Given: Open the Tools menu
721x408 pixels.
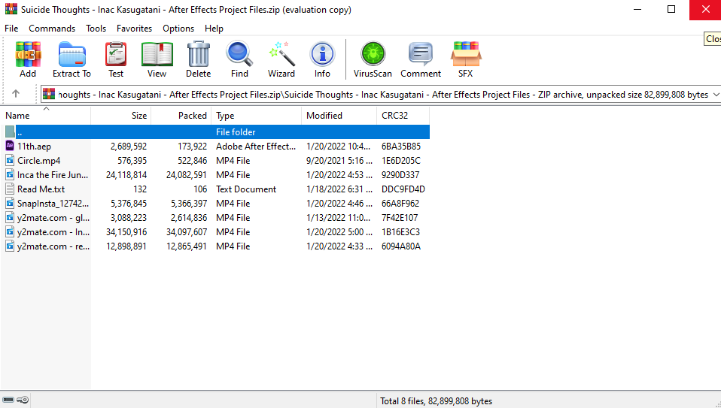Looking at the screenshot, I should coord(96,29).
